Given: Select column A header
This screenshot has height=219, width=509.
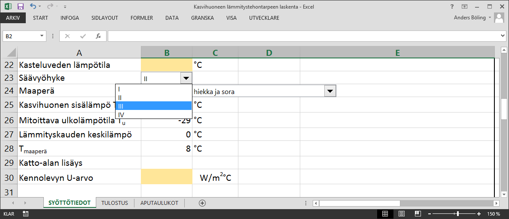Looking at the screenshot, I should (x=79, y=52).
